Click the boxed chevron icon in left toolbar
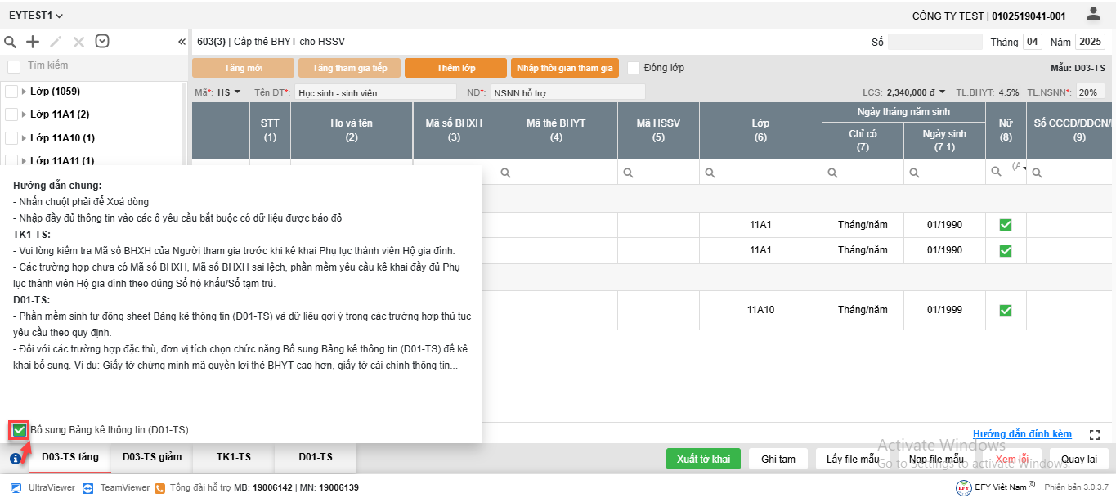Screen dimensions: 1116x498 coord(102,41)
